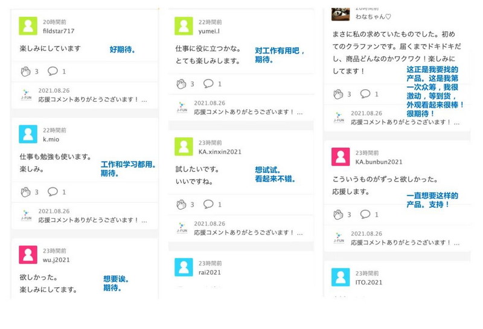
Task: Click the reply bubble under KA.xinxin2021's comment
Action: 208,204
